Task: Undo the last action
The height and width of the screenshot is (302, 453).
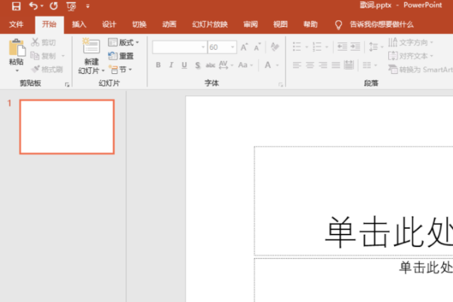Action: 33,6
